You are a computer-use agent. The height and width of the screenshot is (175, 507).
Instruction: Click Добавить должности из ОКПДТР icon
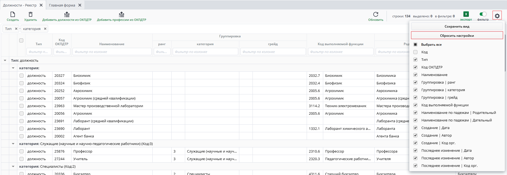click(67, 14)
